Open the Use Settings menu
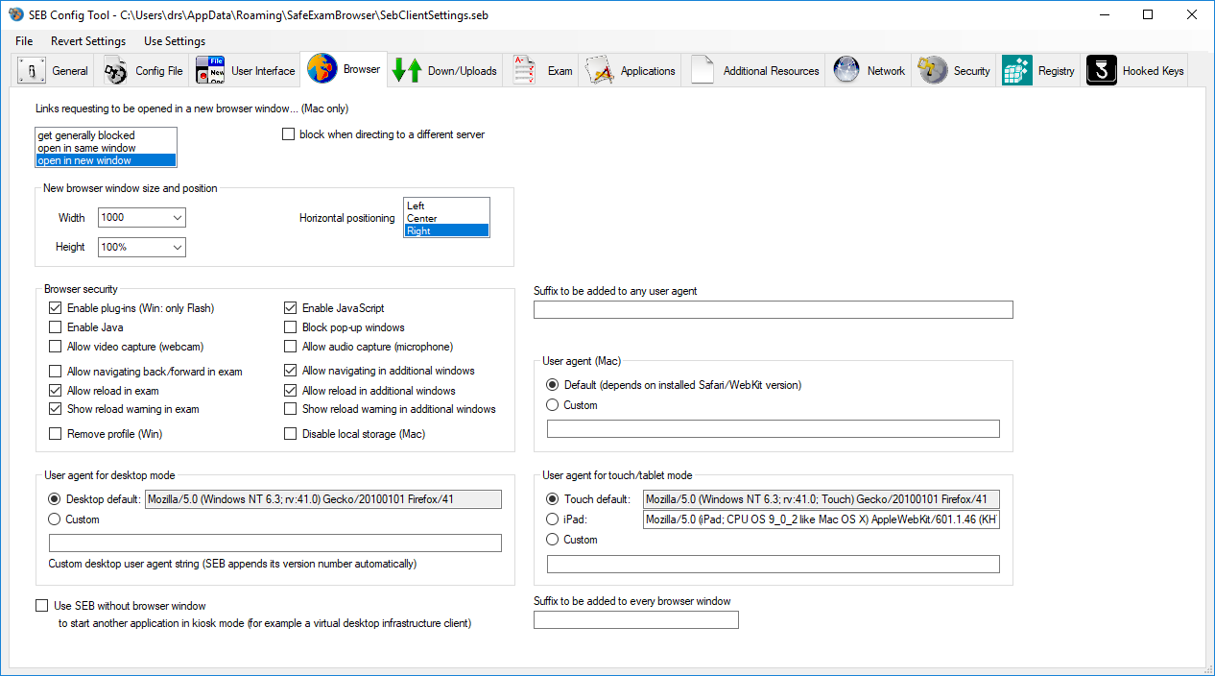The height and width of the screenshot is (676, 1215). [x=175, y=41]
